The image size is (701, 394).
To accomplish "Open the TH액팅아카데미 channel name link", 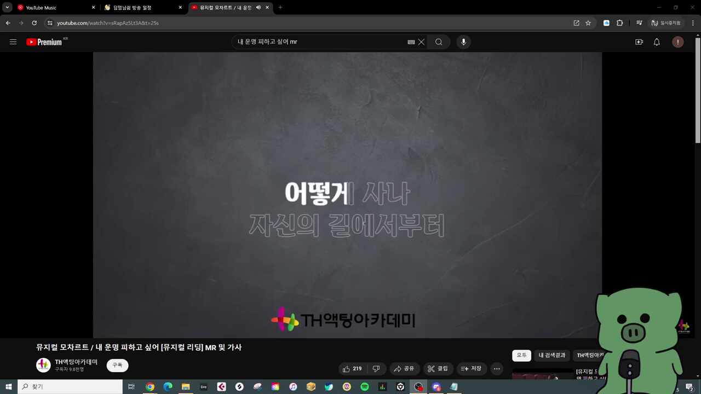I will point(76,362).
